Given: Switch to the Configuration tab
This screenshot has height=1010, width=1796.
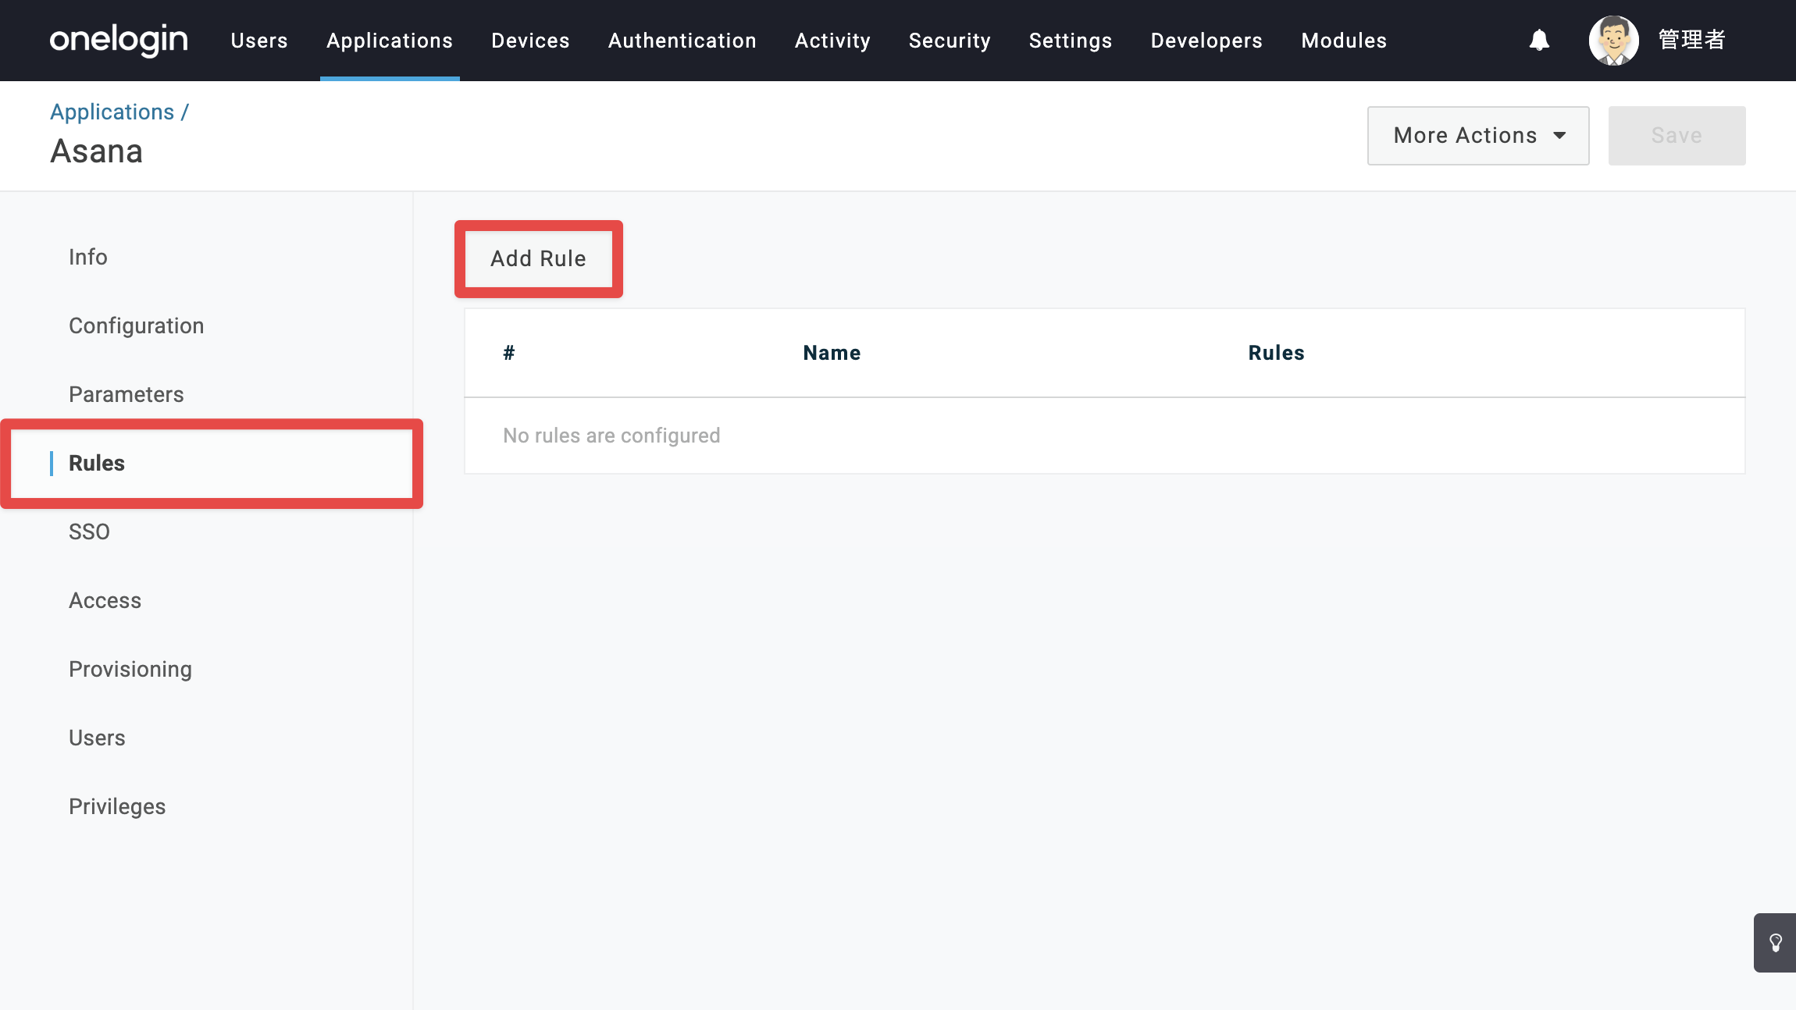Looking at the screenshot, I should click(x=137, y=325).
